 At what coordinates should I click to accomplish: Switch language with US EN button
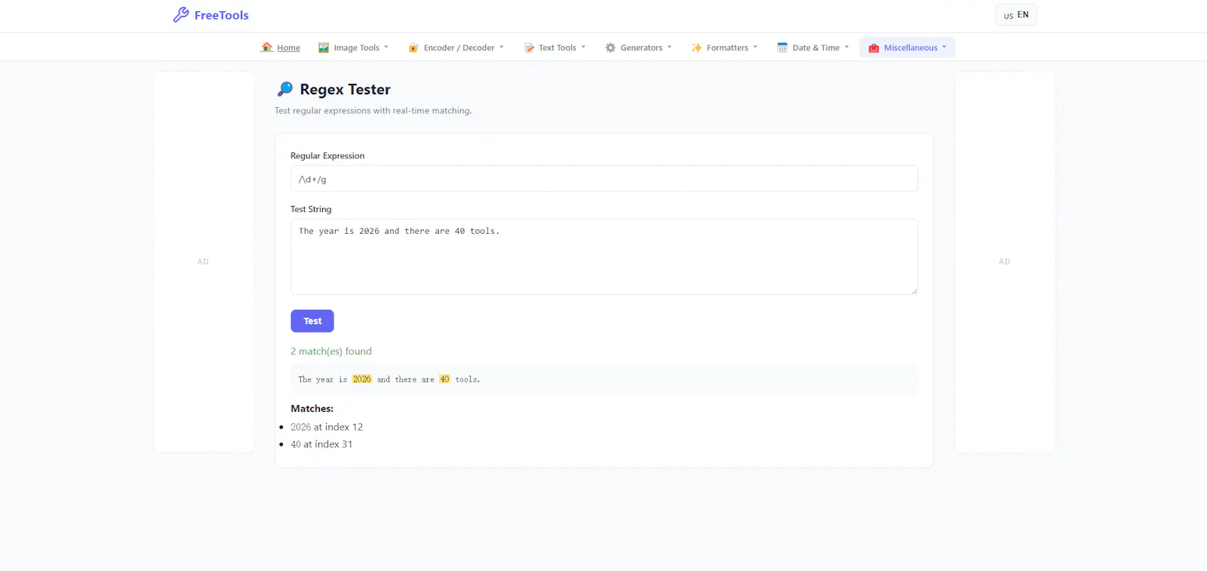pos(1015,15)
